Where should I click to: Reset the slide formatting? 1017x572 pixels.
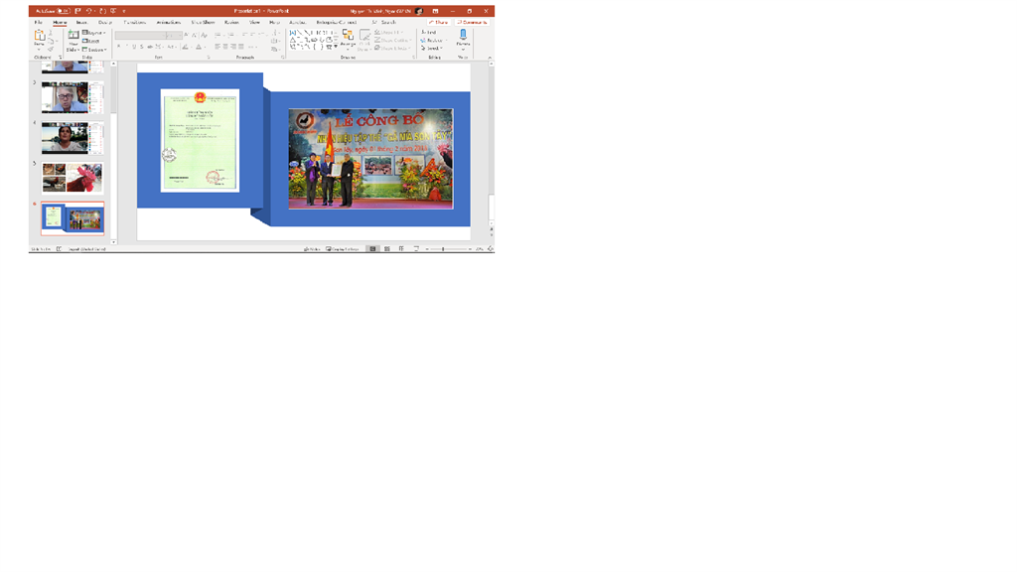pos(91,41)
